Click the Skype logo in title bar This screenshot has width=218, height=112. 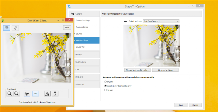click(x=69, y=6)
